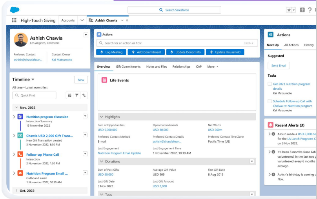Expand the LA Lunch Programs alert

[270, 134]
